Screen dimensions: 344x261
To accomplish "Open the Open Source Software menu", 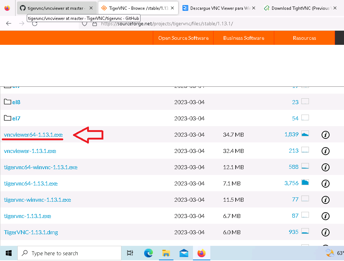I will coord(183,38).
